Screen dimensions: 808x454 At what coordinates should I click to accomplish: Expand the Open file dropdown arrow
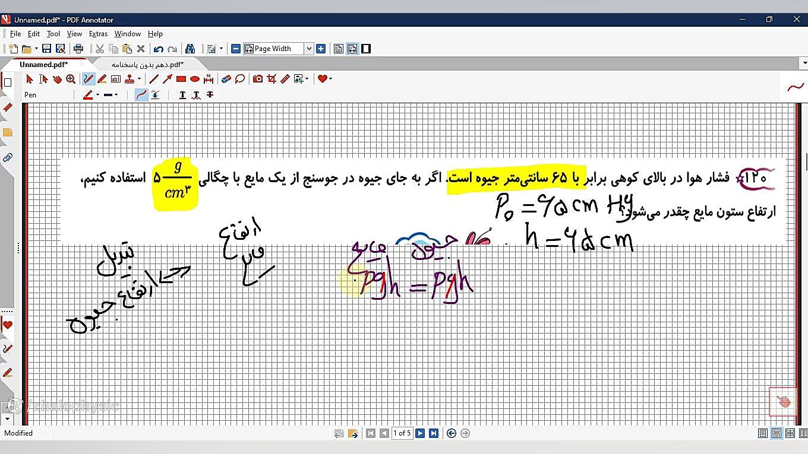36,49
